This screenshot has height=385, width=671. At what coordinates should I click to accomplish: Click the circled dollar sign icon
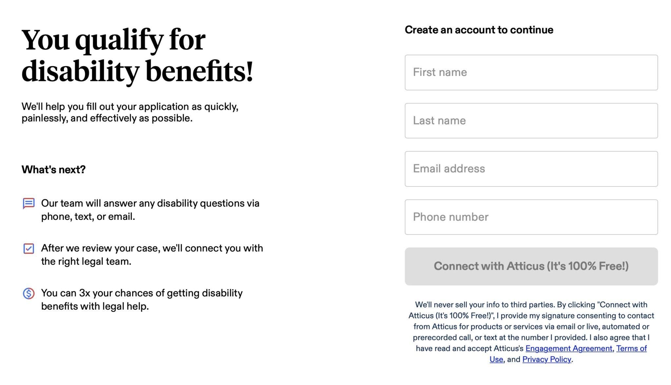[x=29, y=293]
